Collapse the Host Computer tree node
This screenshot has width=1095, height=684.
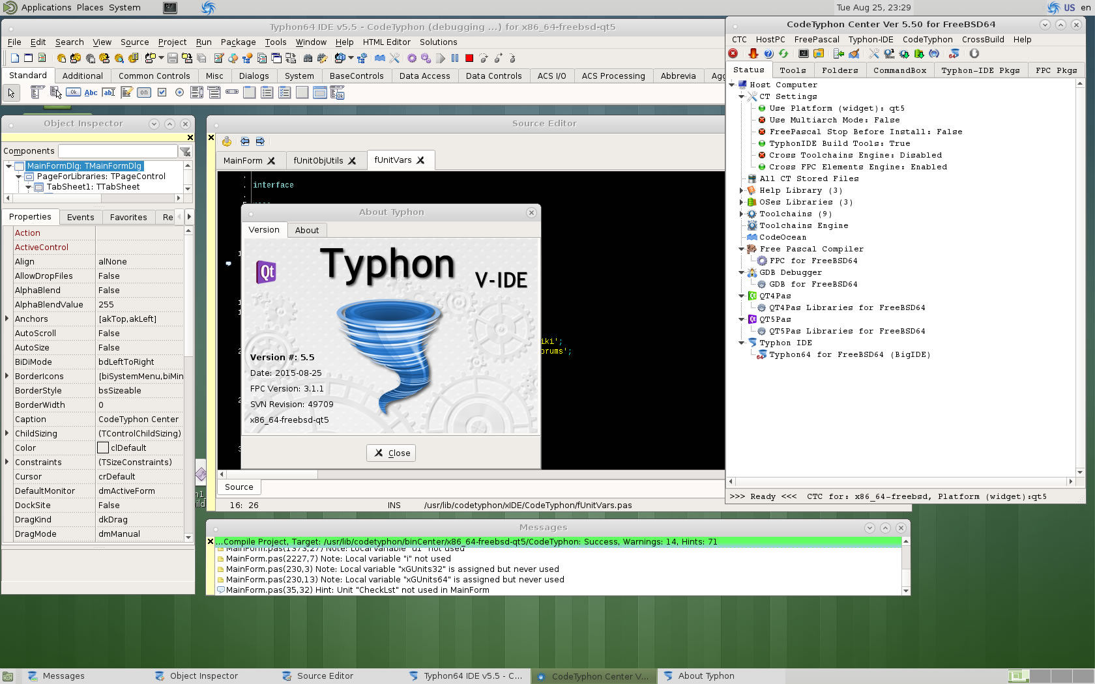click(732, 85)
